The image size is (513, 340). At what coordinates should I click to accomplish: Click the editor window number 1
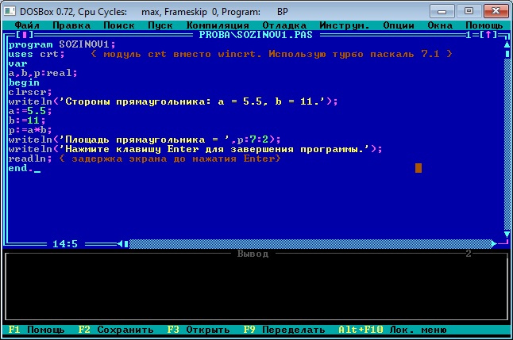pyautogui.click(x=469, y=35)
